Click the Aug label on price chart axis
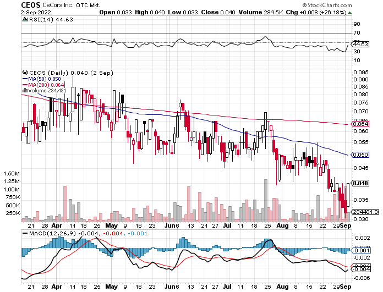 282,225
